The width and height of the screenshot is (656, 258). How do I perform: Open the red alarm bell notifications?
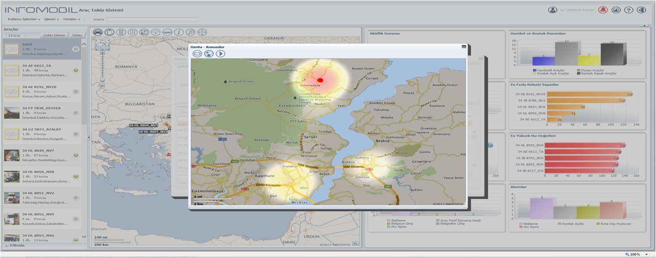[603, 10]
